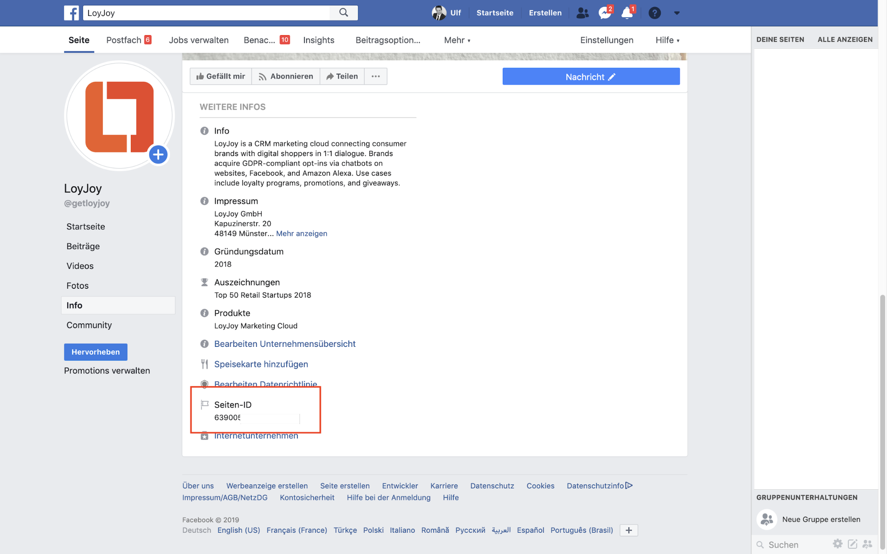Toggle the Gefällt mir like button

(221, 76)
